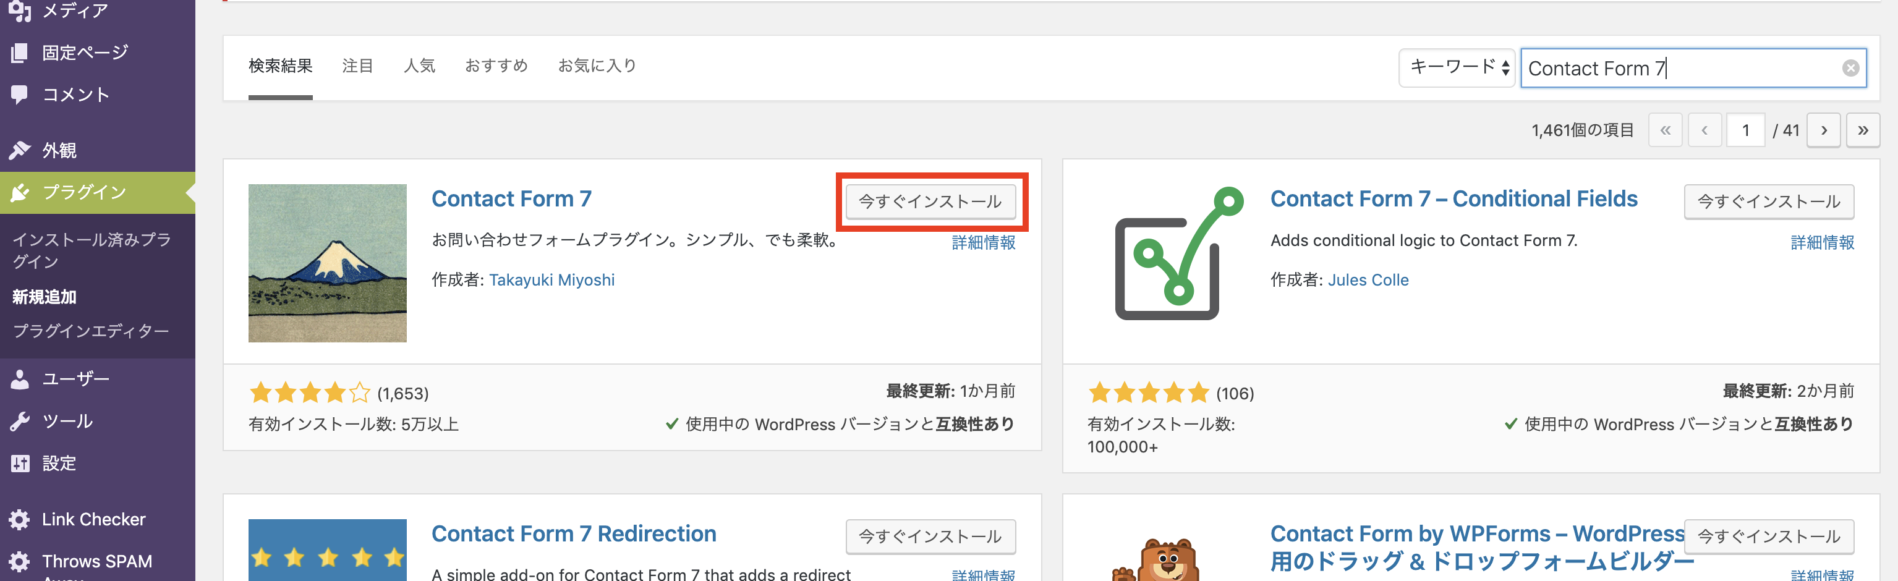Image resolution: width=1898 pixels, height=581 pixels.
Task: Go to the next results page
Action: click(1824, 130)
